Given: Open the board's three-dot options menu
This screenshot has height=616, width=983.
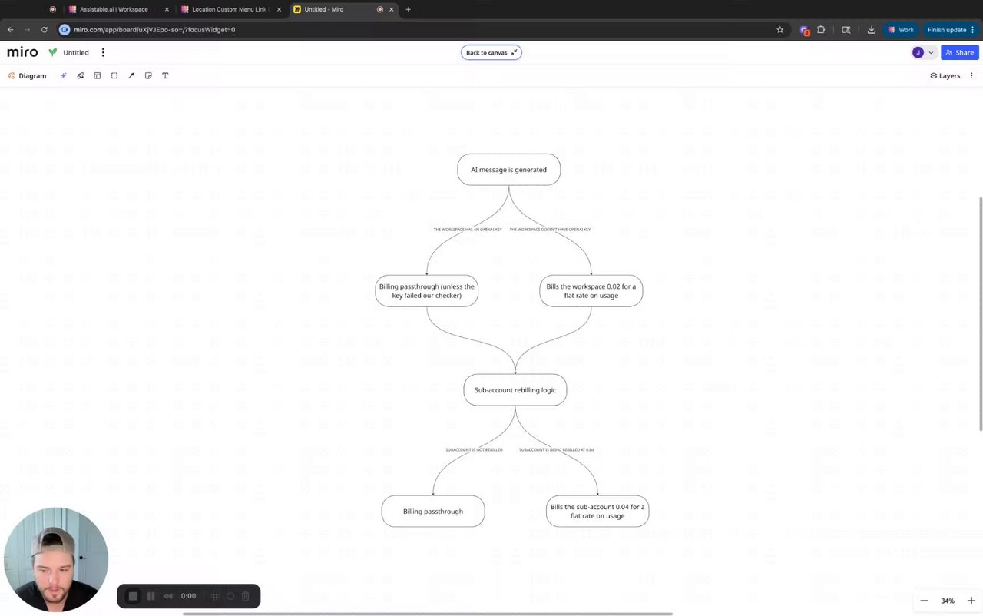Looking at the screenshot, I should 103,52.
